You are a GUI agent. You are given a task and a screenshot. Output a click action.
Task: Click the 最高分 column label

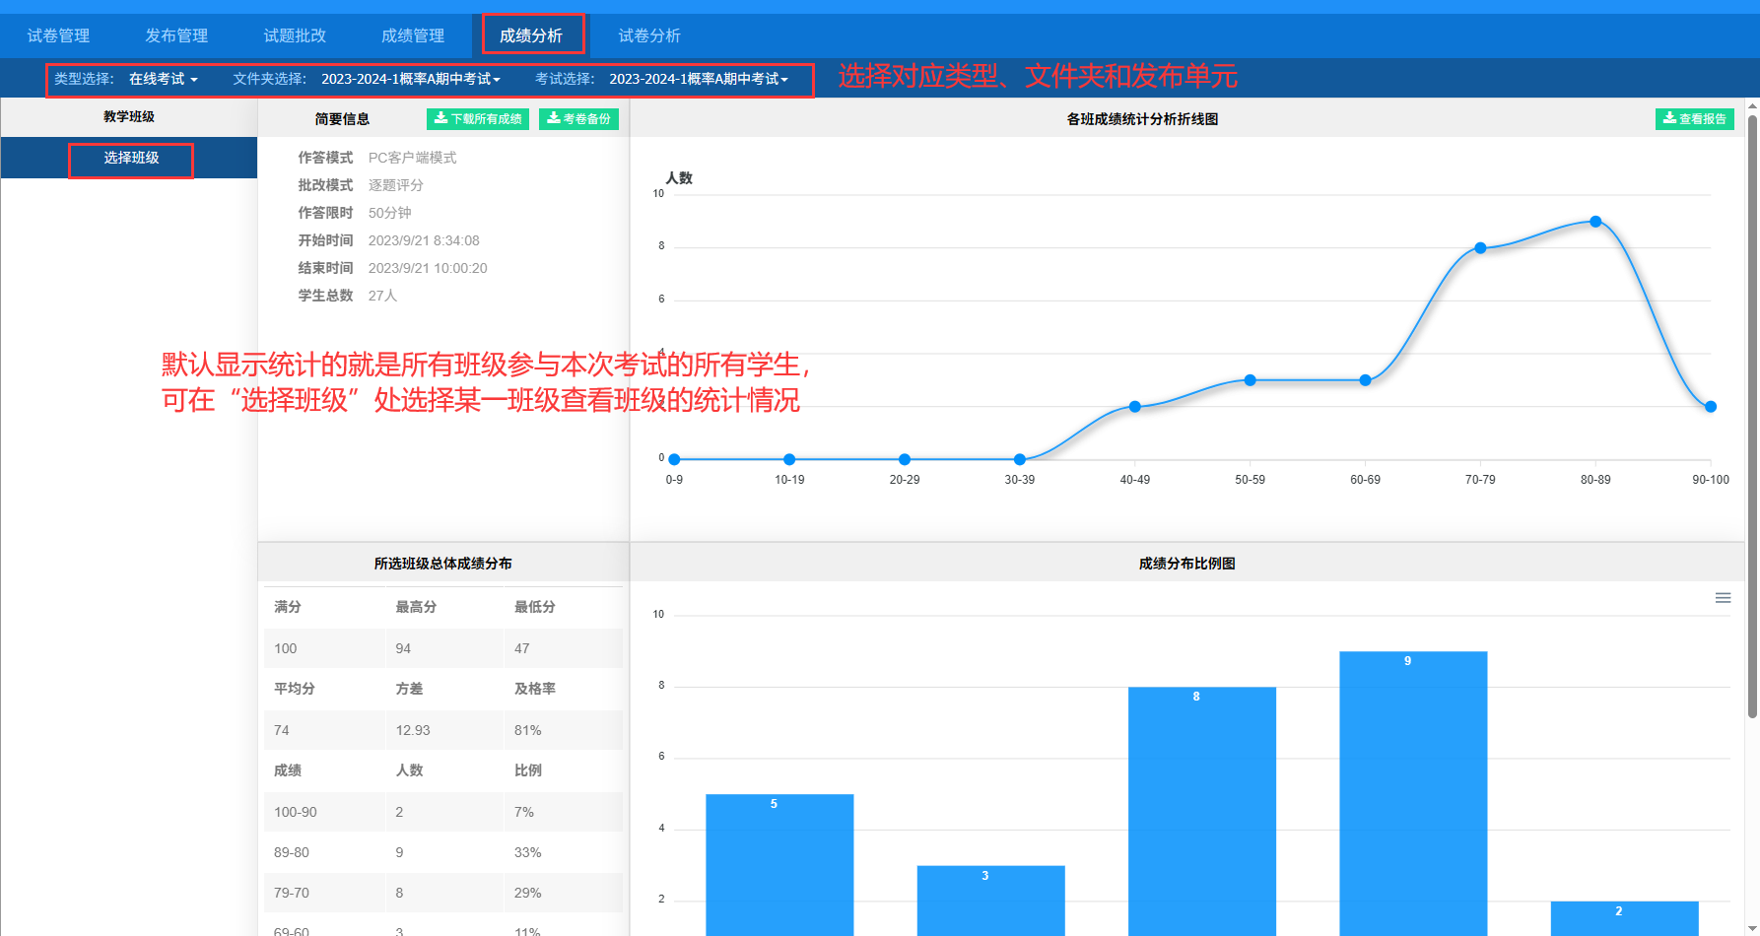coord(416,607)
